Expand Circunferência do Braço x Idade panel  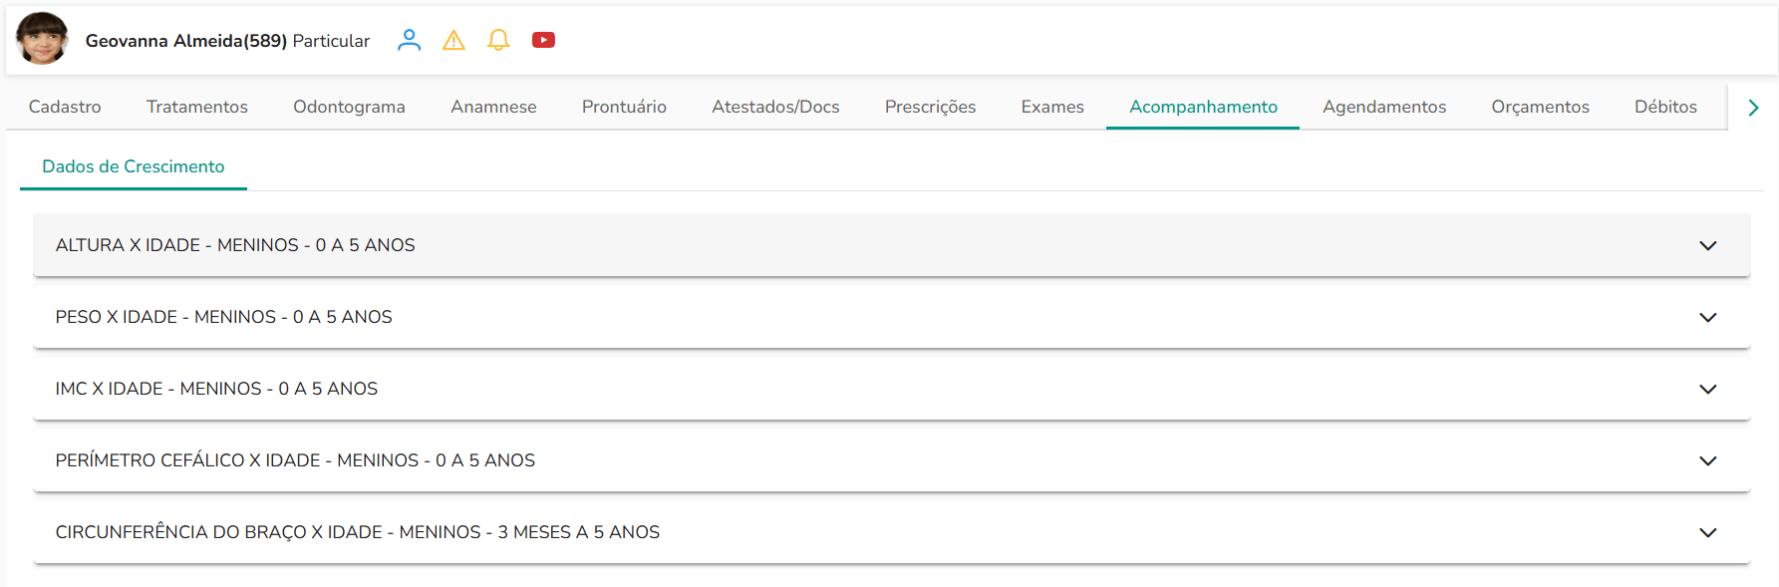tap(891, 532)
